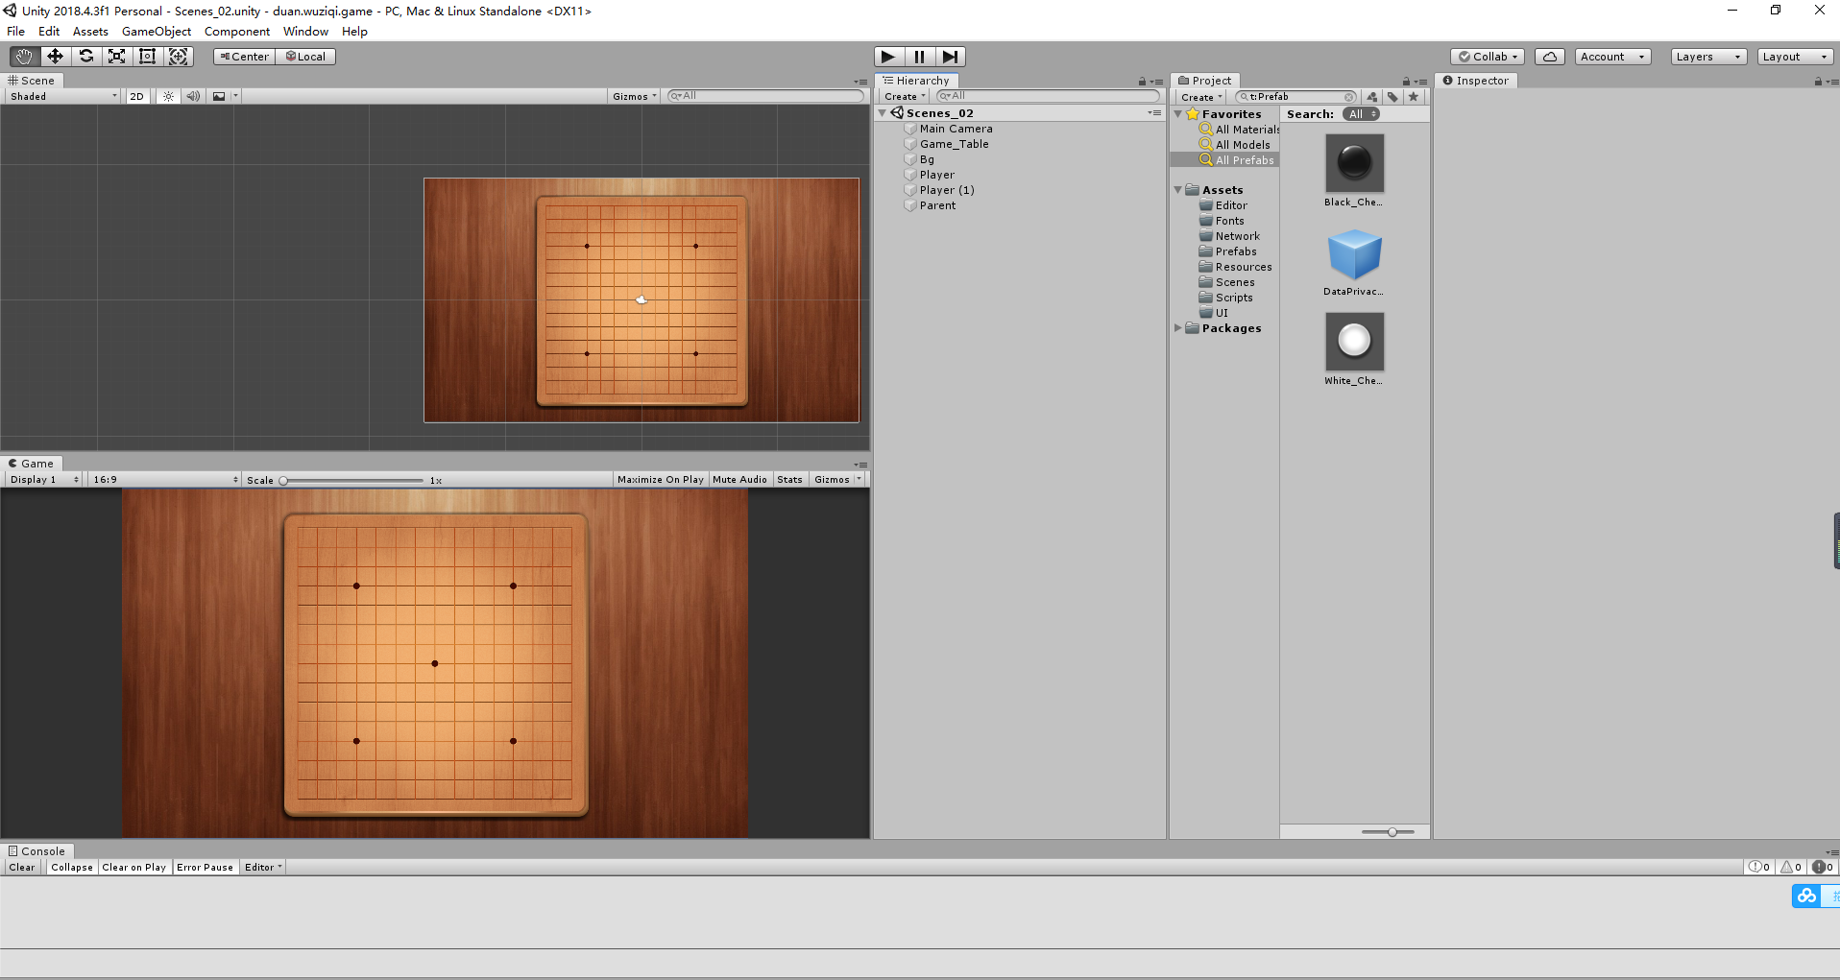
Task: Click Clear in the Console
Action: 21,867
